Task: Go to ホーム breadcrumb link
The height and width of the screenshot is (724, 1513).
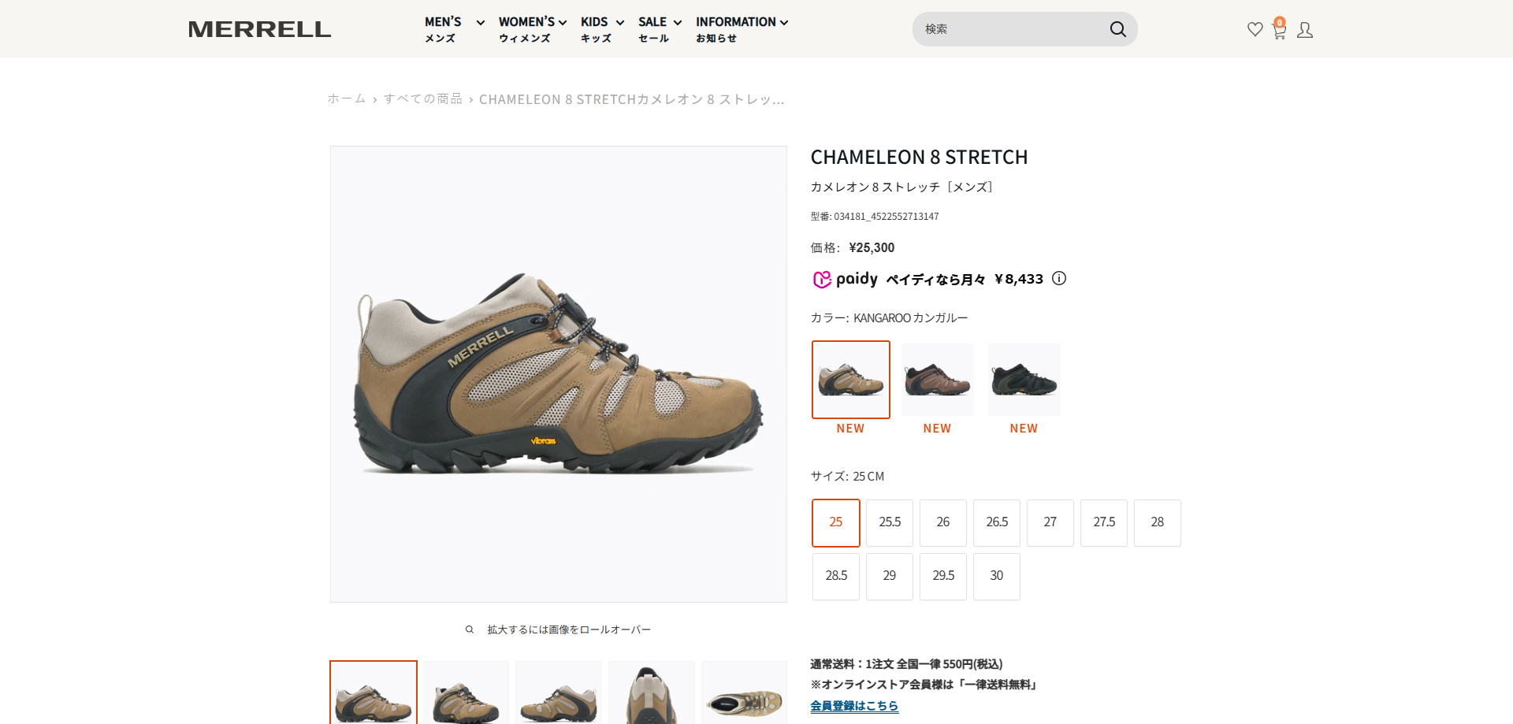Action: point(347,99)
